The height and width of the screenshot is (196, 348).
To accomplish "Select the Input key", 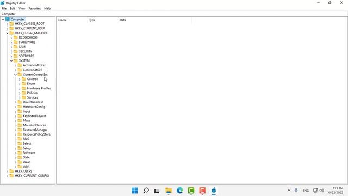I will coord(27,111).
